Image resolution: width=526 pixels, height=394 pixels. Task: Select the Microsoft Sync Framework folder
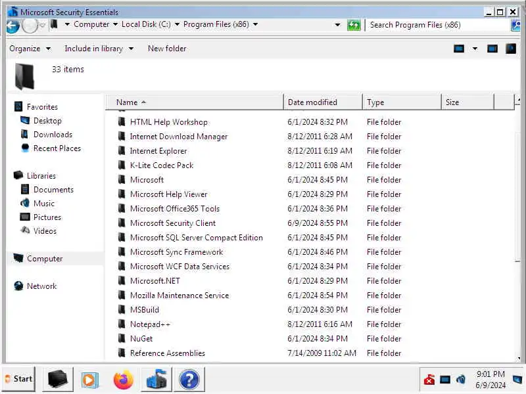(x=176, y=252)
